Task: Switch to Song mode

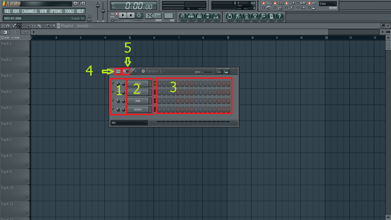Action: (x=117, y=17)
